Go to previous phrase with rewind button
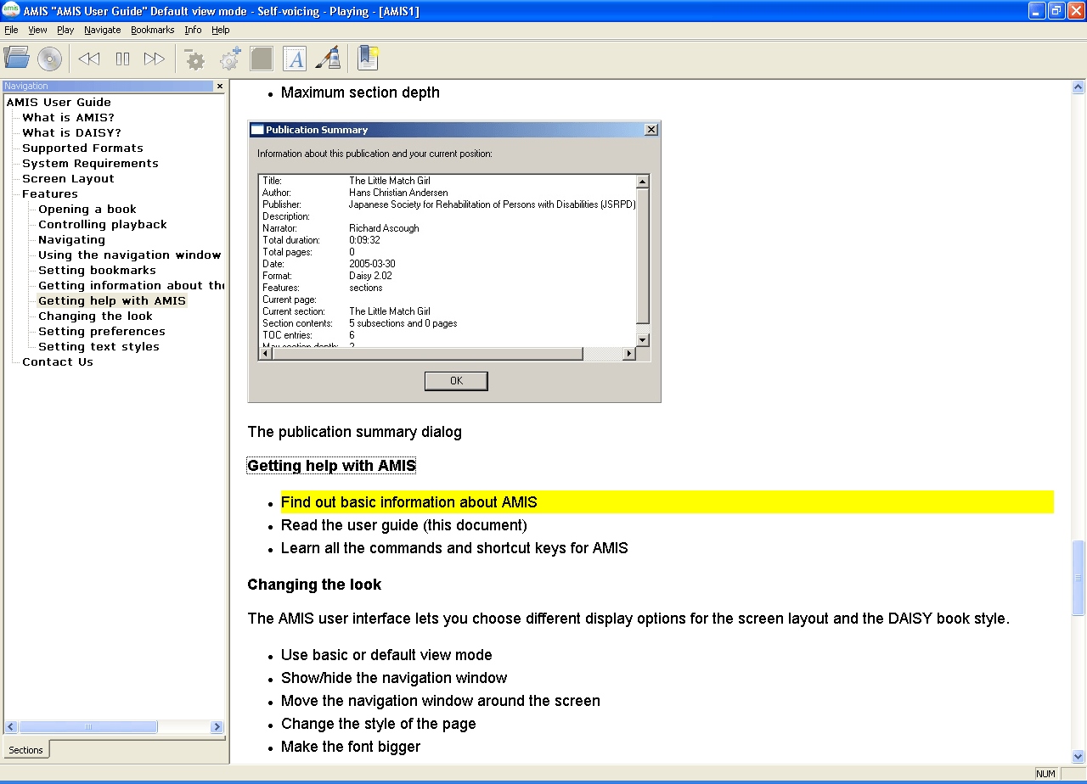This screenshot has height=784, width=1087. [x=89, y=59]
